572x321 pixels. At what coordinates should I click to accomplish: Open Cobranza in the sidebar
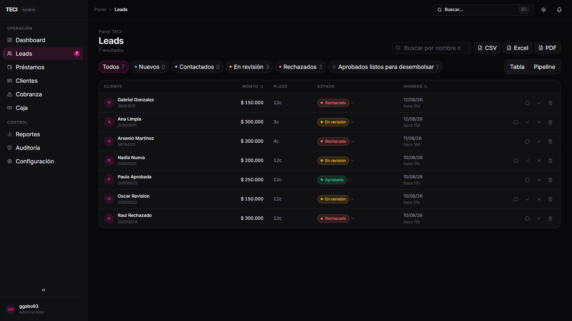(x=43, y=95)
